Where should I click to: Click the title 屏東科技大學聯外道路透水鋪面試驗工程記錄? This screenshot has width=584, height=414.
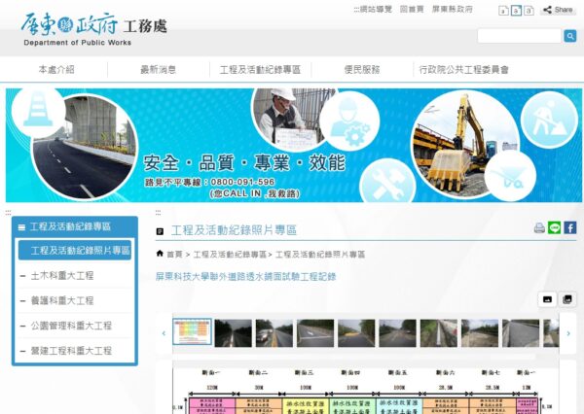pos(246,276)
